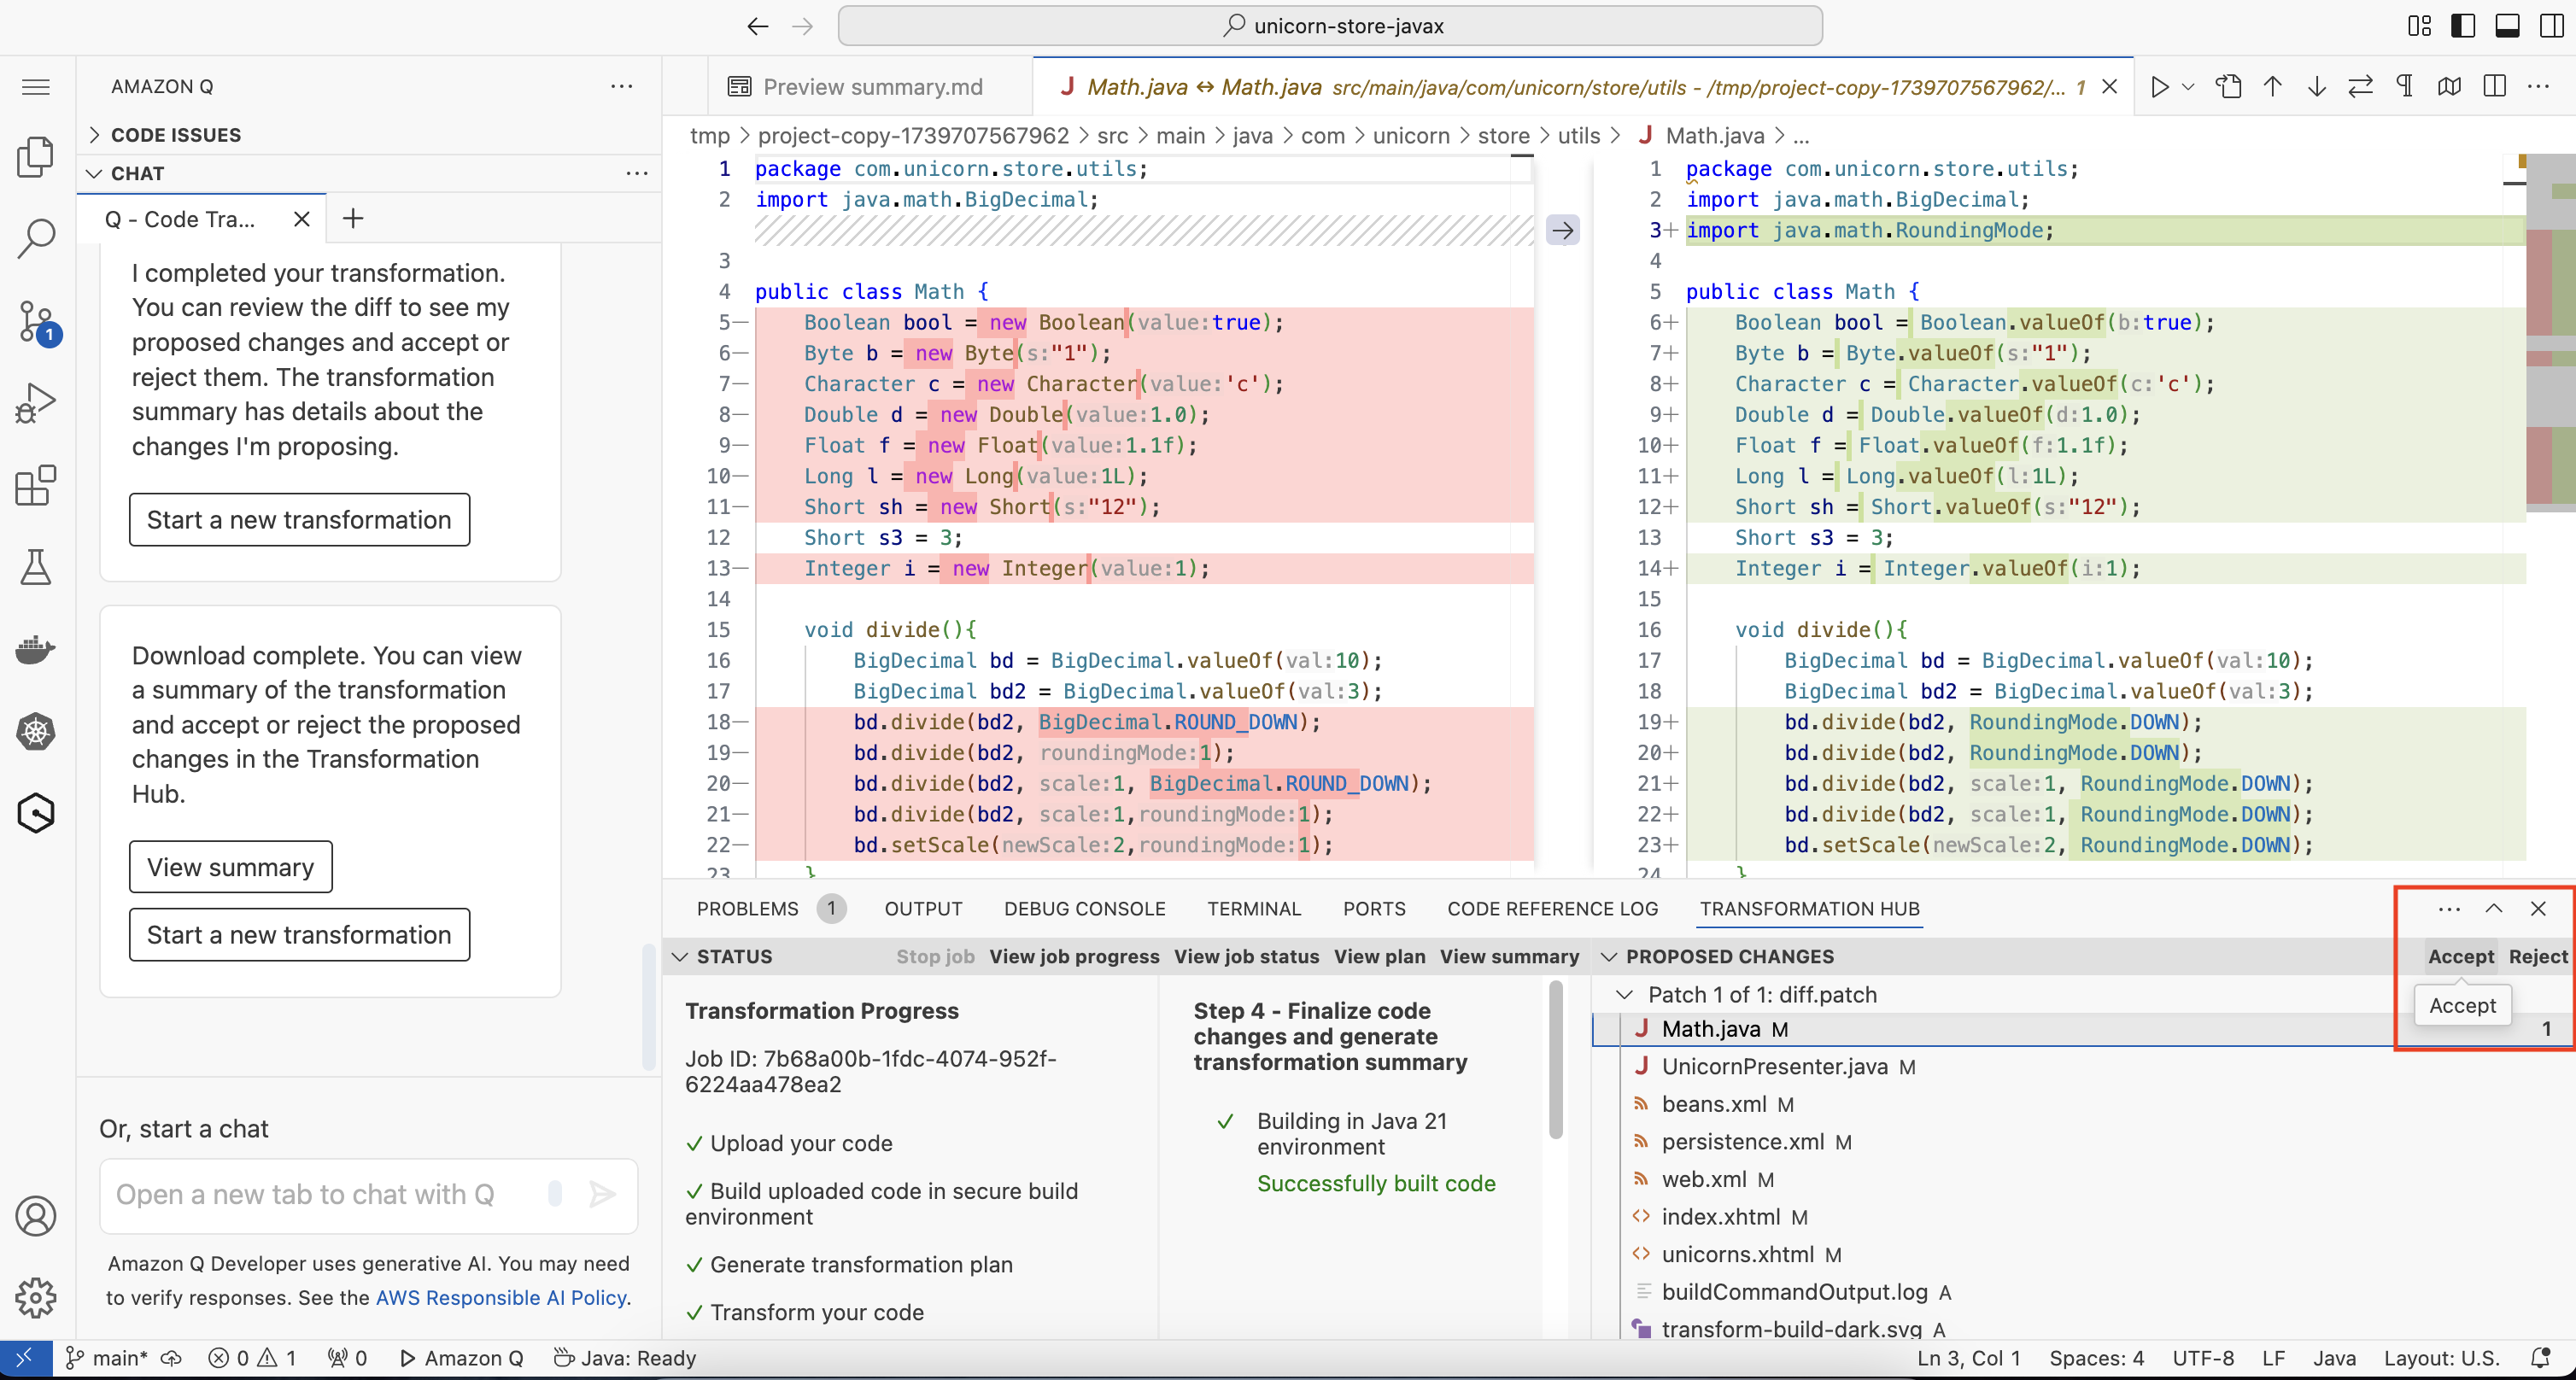The image size is (2576, 1380).
Task: Click the status panel vertical scrollbar
Action: 1555,1060
